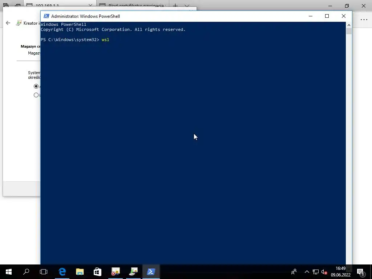
Task: Open the clock showing 16:49
Action: (x=341, y=272)
